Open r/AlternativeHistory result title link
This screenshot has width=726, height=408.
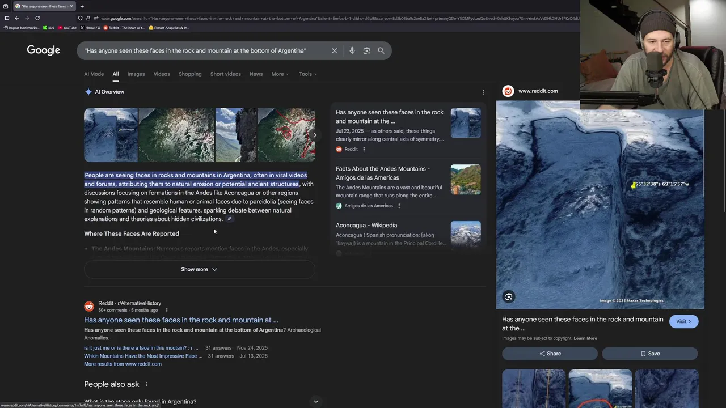coord(181,320)
